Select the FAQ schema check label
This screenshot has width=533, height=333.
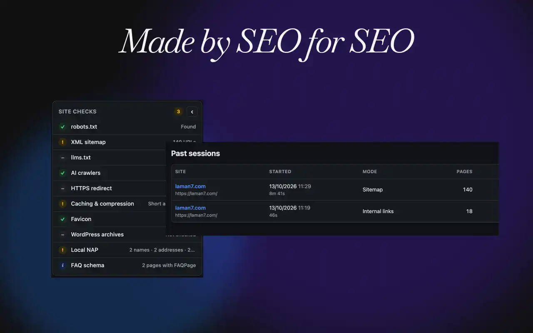coord(88,265)
